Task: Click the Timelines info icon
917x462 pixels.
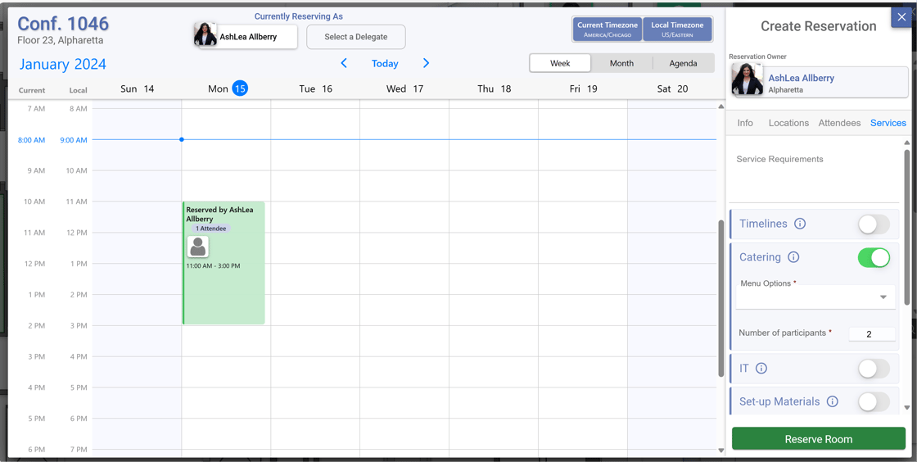Action: 800,224
